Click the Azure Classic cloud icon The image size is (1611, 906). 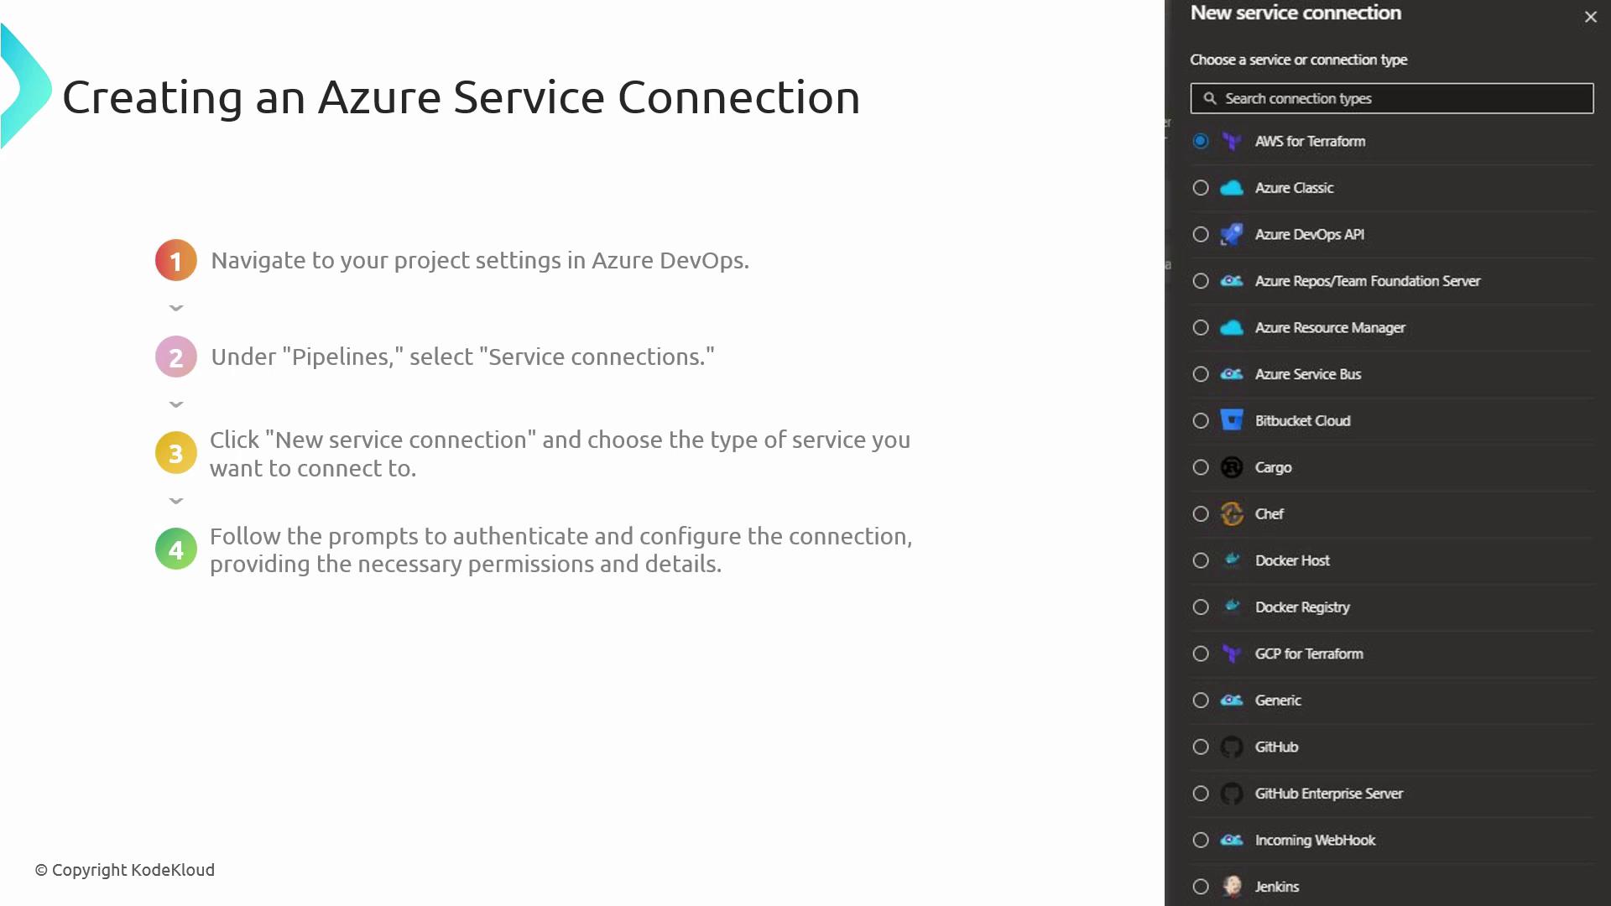pyautogui.click(x=1231, y=188)
